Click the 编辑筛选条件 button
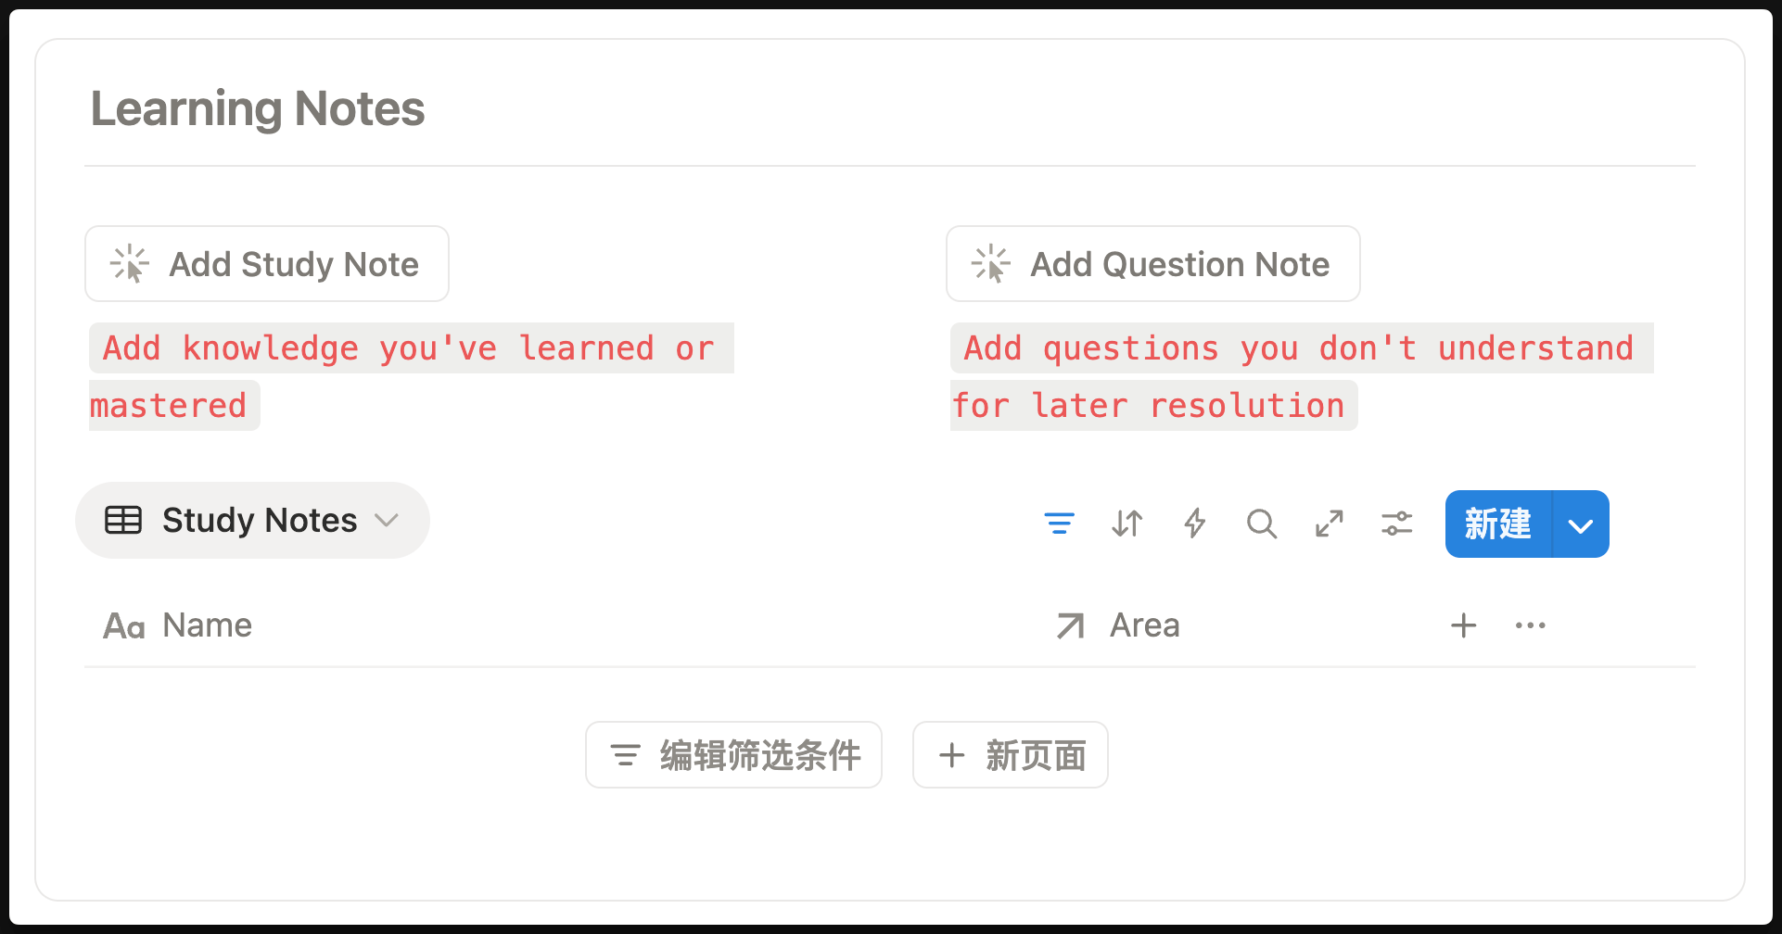 point(733,755)
